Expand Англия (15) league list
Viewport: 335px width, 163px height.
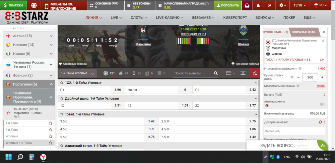pos(51,36)
